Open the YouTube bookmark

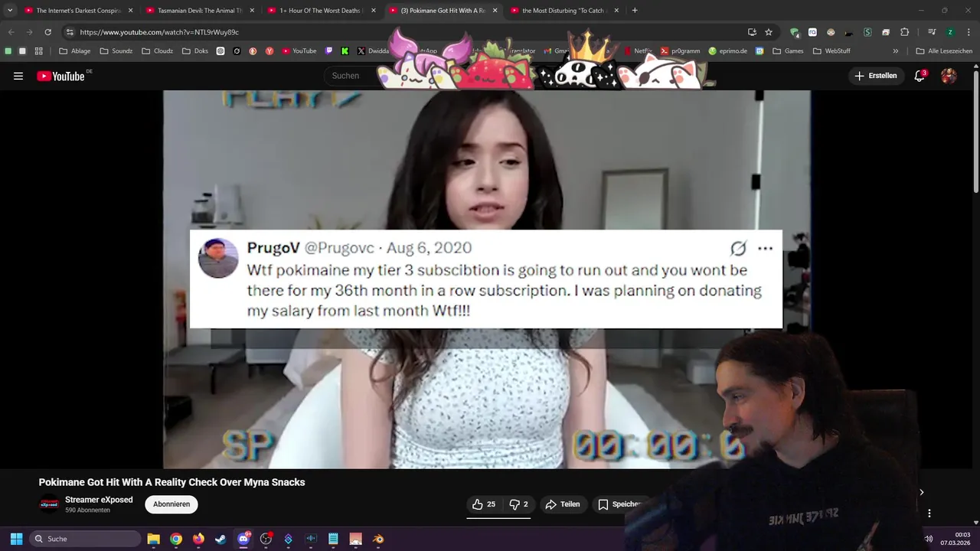pyautogui.click(x=299, y=51)
